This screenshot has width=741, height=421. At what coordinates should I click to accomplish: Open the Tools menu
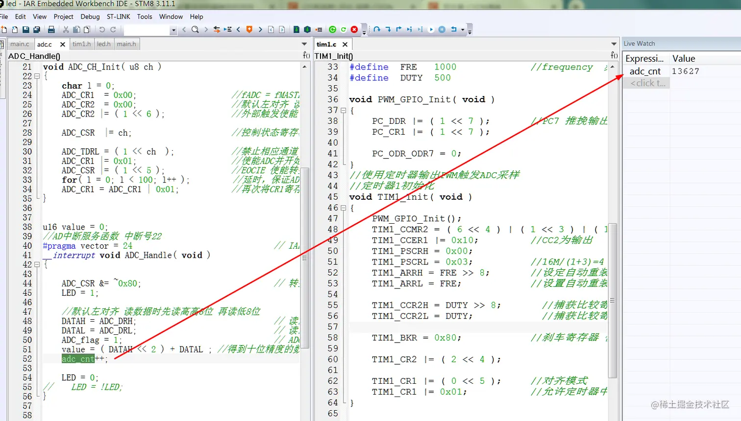tap(145, 16)
